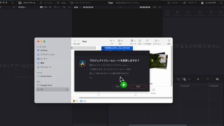Image resolution: width=224 pixels, height=126 pixels.
Task: Open media pool search options chevron
Action: pyautogui.click(x=59, y=7)
